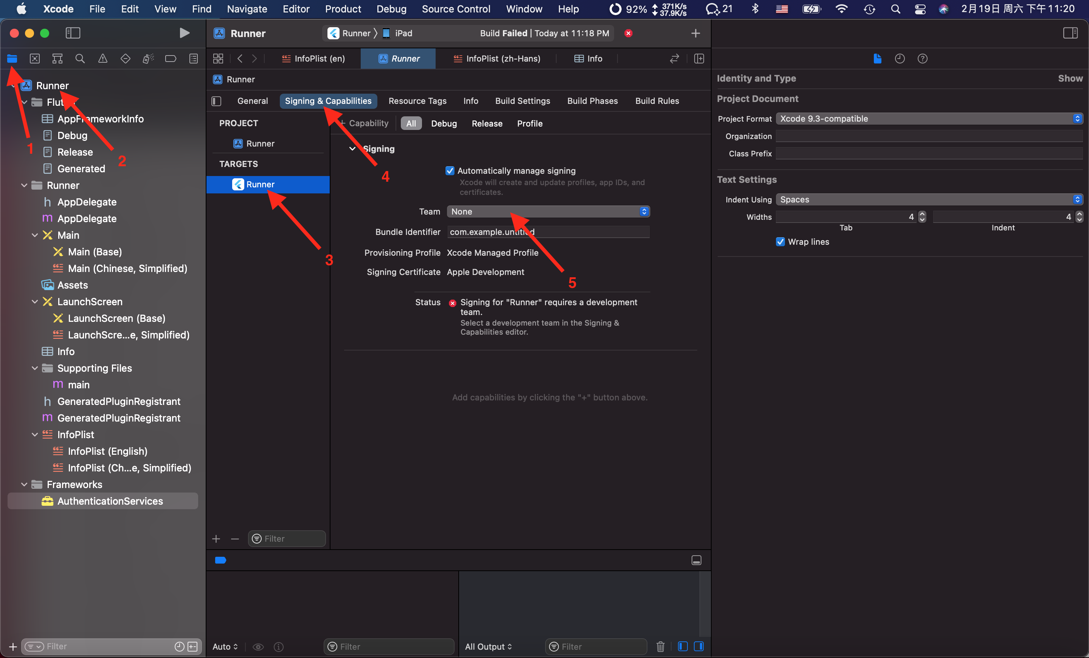Viewport: 1089px width, 658px height.
Task: Show the File inspector
Action: [x=877, y=58]
